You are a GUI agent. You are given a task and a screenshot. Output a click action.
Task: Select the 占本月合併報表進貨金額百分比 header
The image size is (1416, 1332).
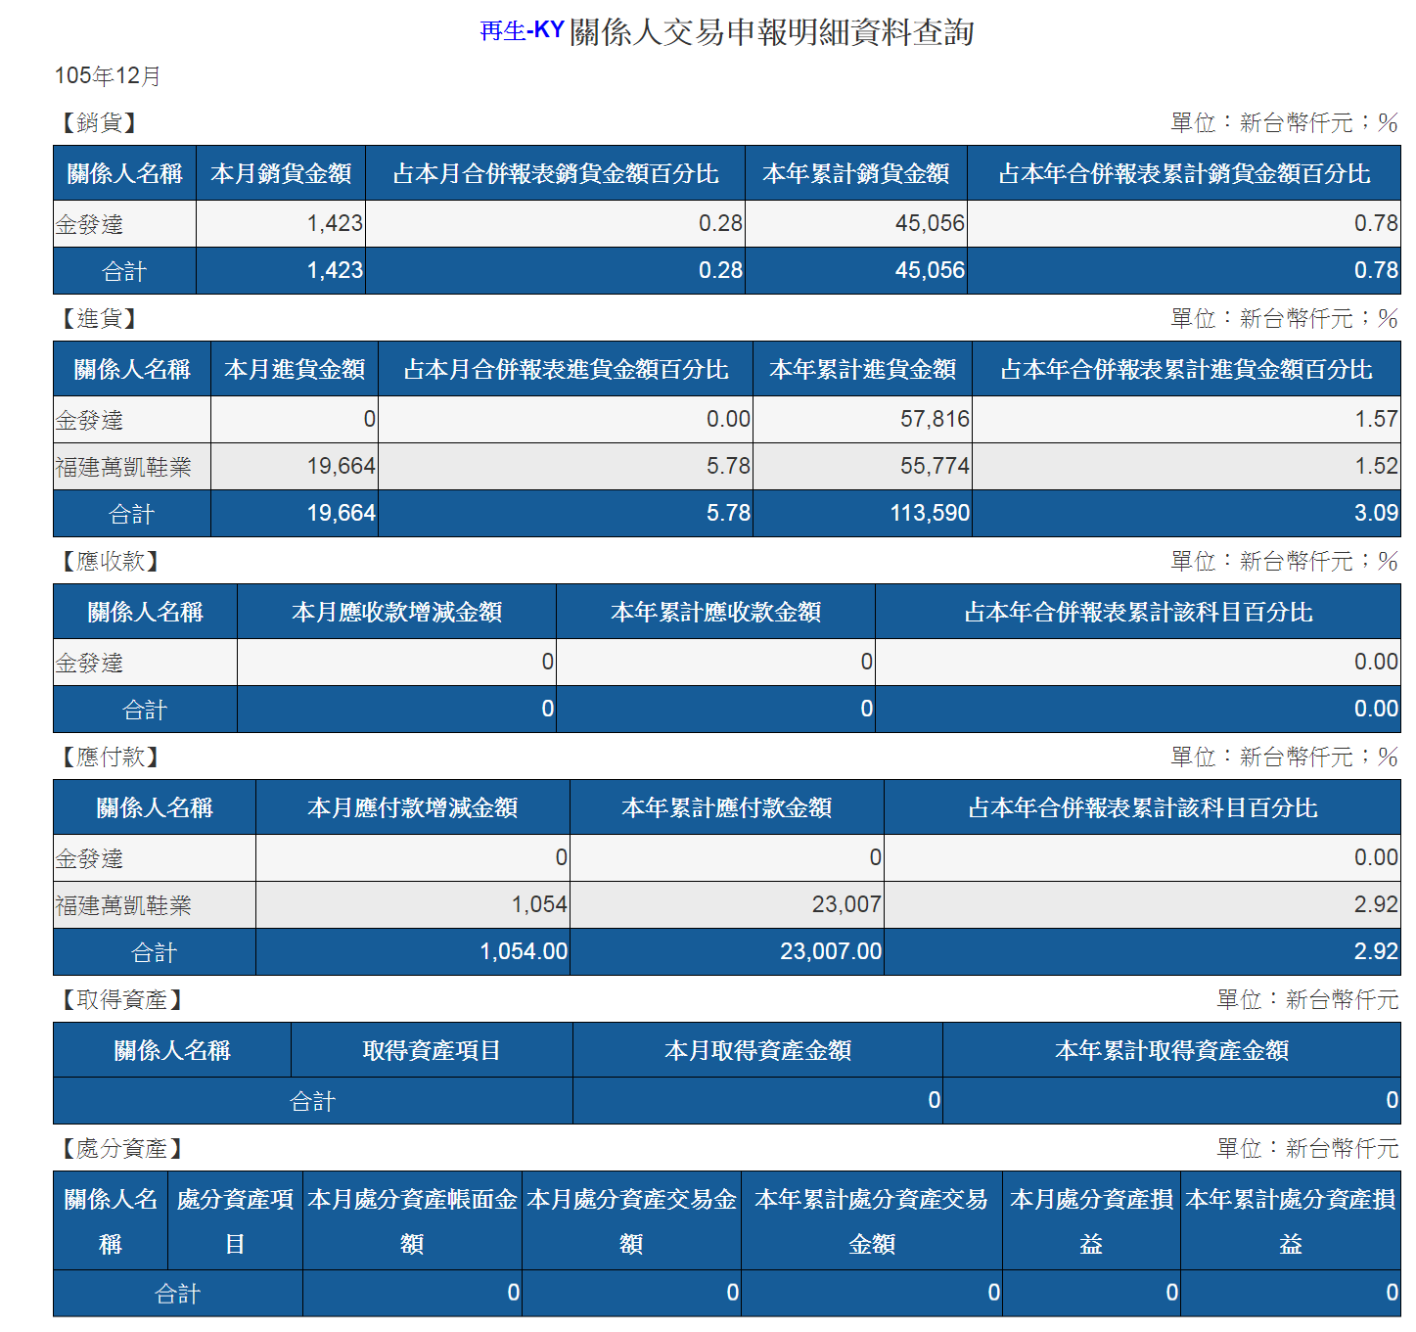click(x=566, y=369)
